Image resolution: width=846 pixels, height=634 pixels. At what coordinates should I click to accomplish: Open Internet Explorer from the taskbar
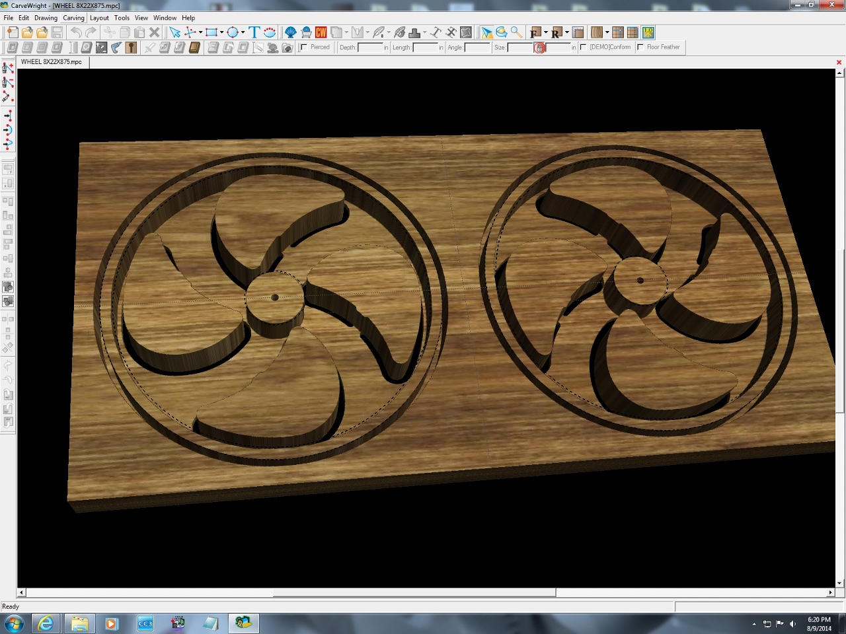(45, 623)
